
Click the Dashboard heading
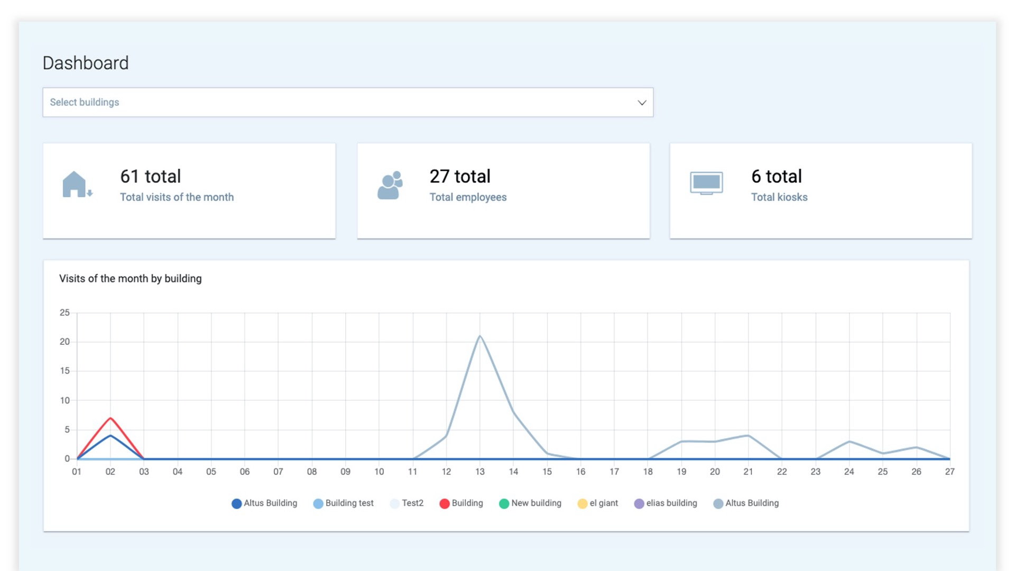[x=86, y=62]
